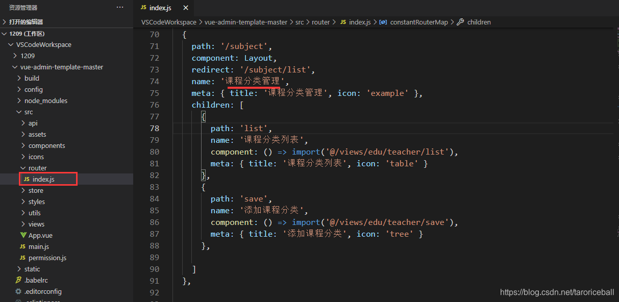This screenshot has width=619, height=302.
Task: Click index.js in the breadcrumb
Action: coord(360,22)
